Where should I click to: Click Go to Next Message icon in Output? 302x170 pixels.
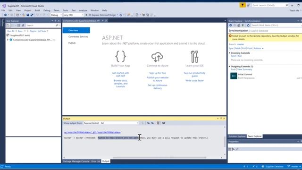tap(152, 123)
